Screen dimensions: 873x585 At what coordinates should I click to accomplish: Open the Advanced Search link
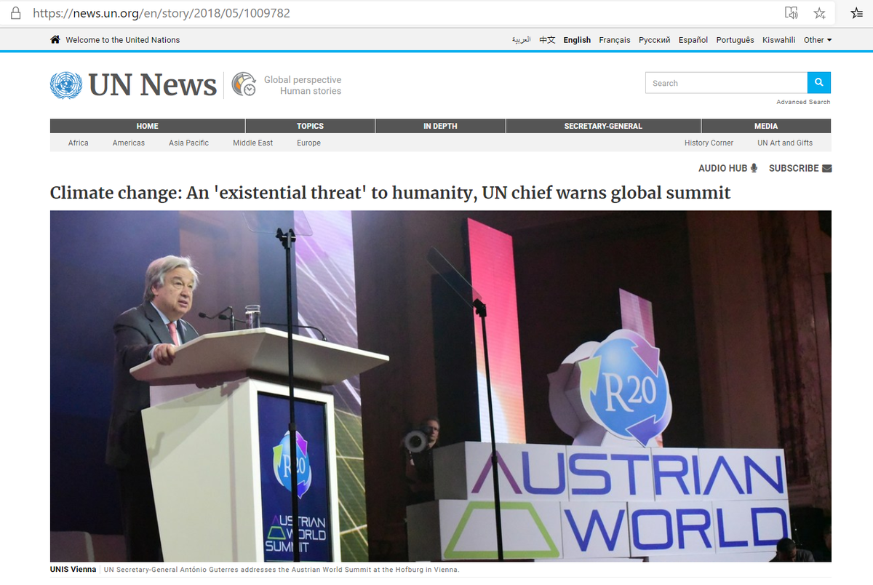pyautogui.click(x=803, y=102)
